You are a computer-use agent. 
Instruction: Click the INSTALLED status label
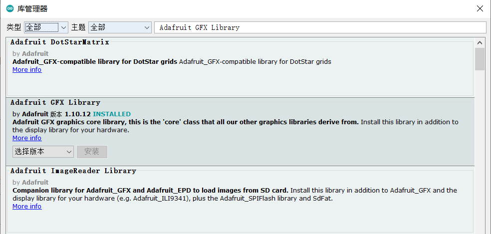(112, 114)
